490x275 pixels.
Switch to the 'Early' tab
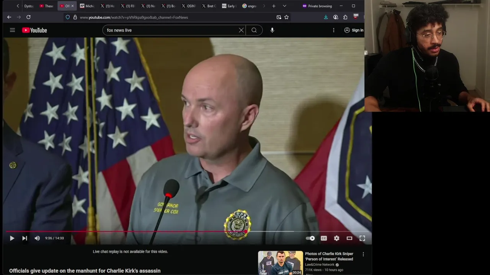click(x=229, y=6)
